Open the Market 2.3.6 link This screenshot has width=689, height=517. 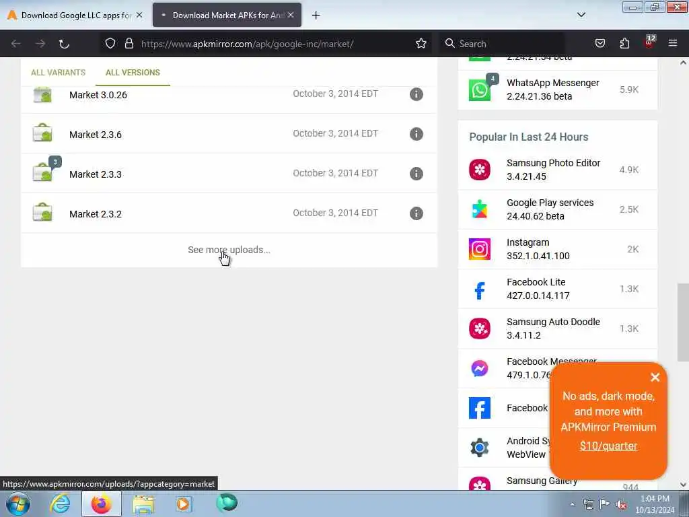point(96,135)
